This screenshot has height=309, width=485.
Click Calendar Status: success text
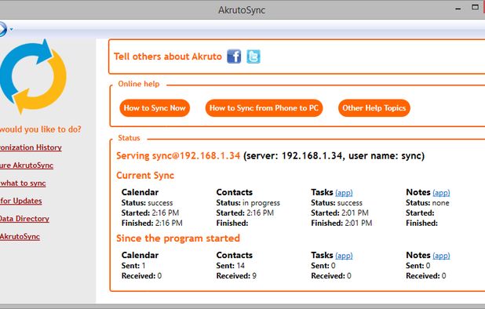tap(148, 203)
